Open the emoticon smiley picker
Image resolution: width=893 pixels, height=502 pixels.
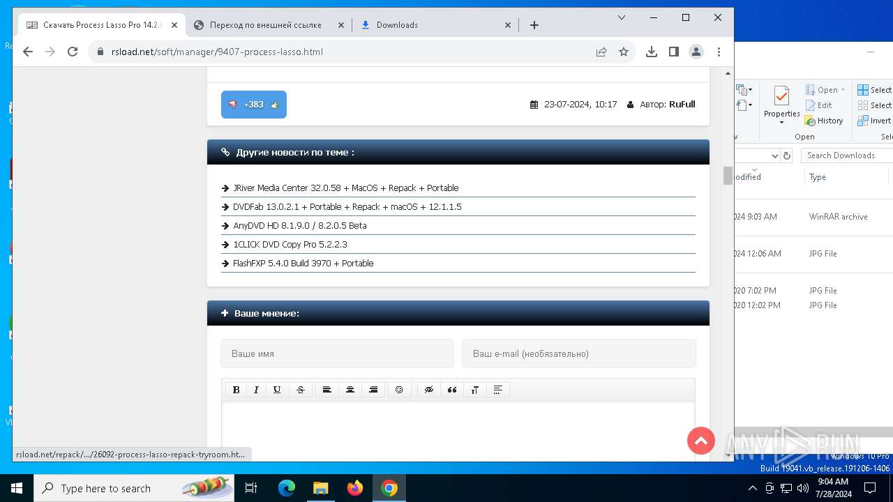point(399,390)
